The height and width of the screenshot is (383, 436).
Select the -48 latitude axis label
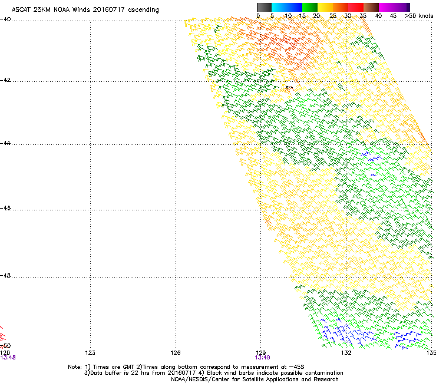coord(5,275)
